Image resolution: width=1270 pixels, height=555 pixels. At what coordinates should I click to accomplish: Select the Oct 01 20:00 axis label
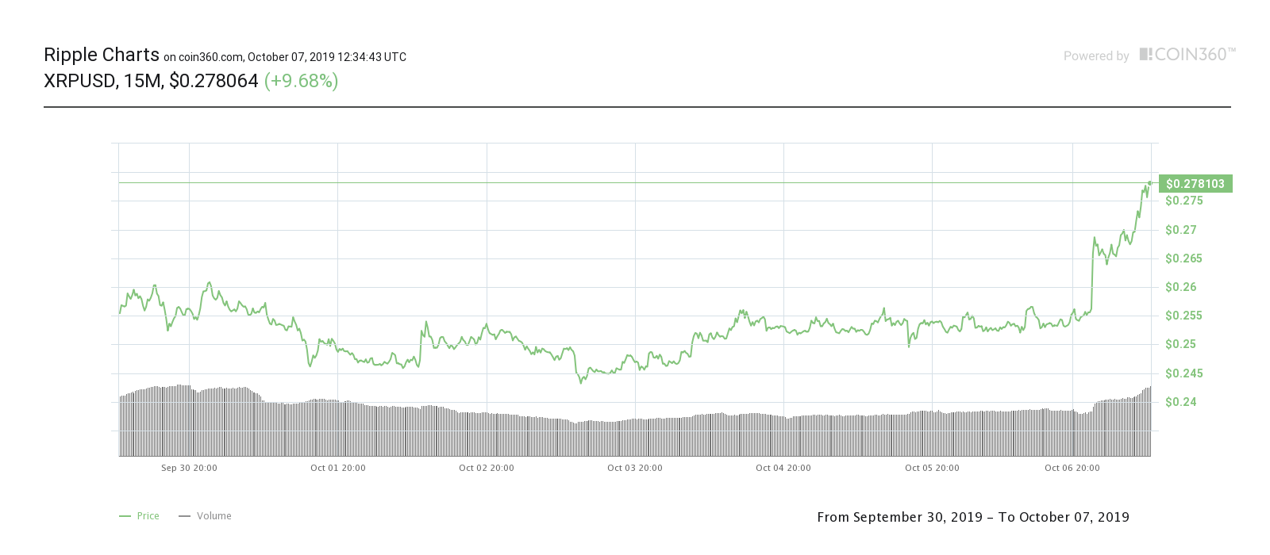338,468
